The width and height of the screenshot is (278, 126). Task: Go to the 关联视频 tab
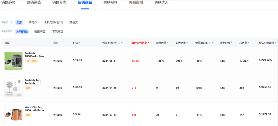[x=110, y=3]
